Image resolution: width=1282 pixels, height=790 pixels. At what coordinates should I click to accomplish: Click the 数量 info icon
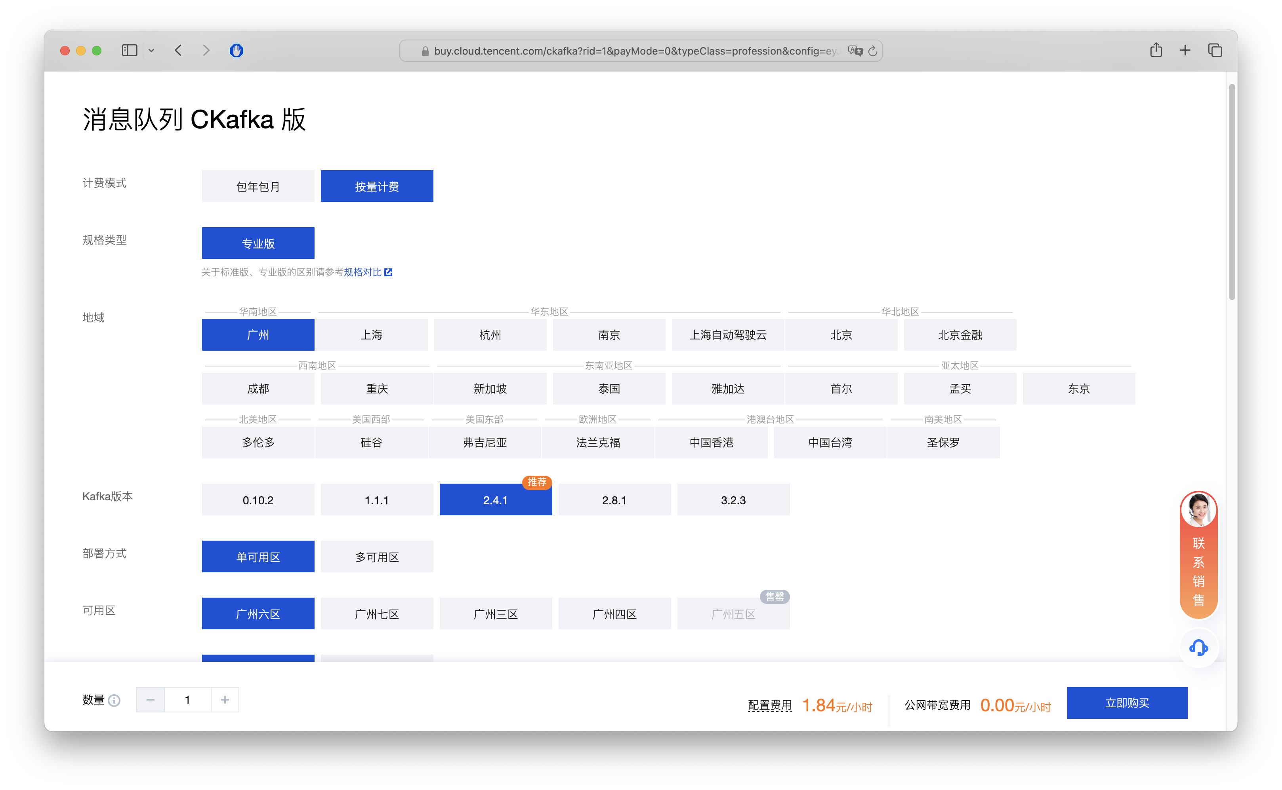(x=114, y=700)
